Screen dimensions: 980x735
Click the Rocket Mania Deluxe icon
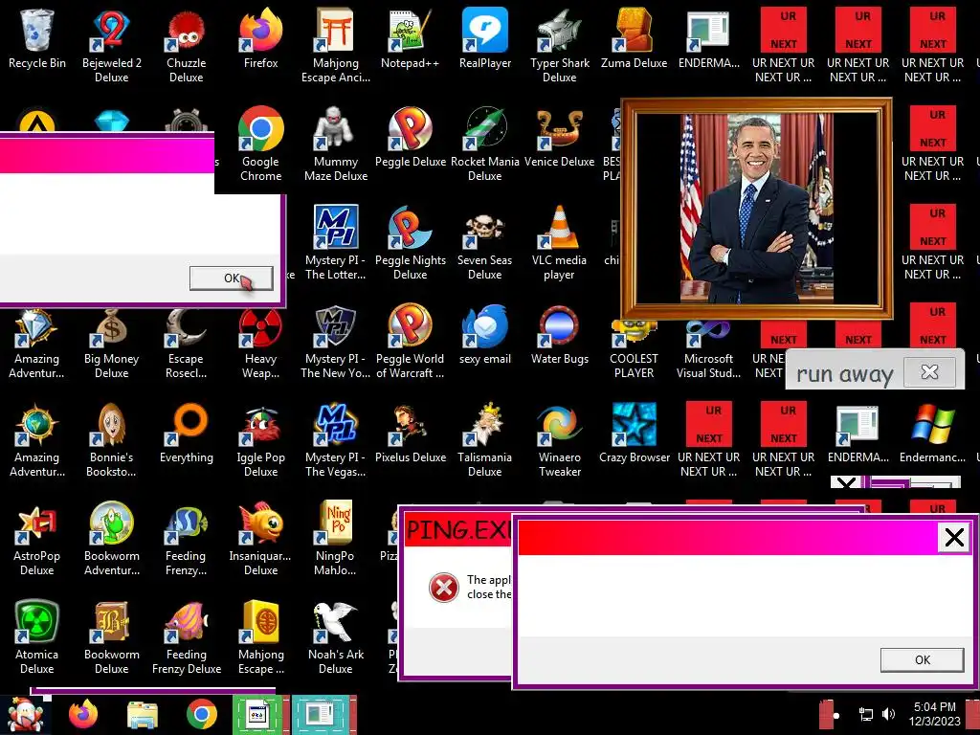coord(485,145)
